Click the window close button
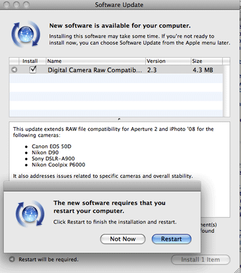 7,4
